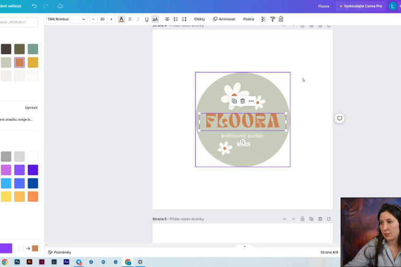Expand the bulleted list options
Viewport: 401px width, 267px height.
[x=175, y=19]
